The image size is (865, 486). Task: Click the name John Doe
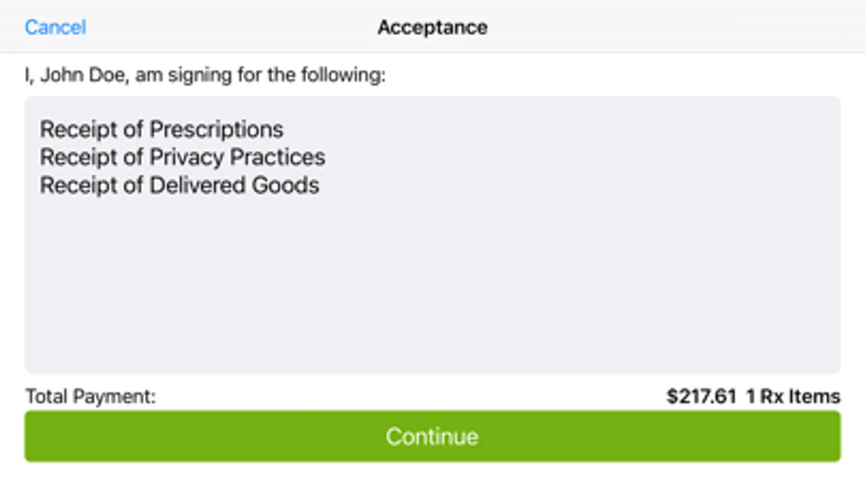click(82, 75)
